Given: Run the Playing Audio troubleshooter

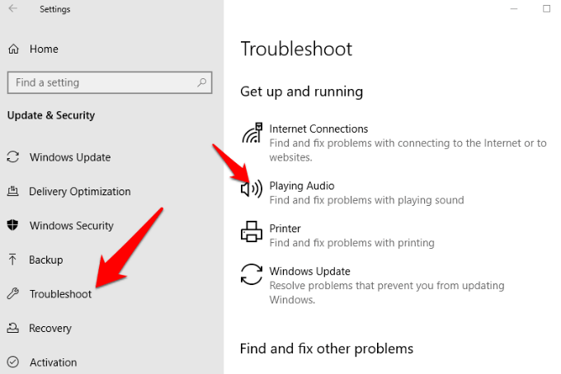Looking at the screenshot, I should coord(302,186).
